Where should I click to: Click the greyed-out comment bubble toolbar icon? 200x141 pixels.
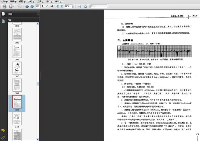[20, 6]
